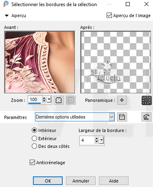Click the Annuler button

coord(81,181)
